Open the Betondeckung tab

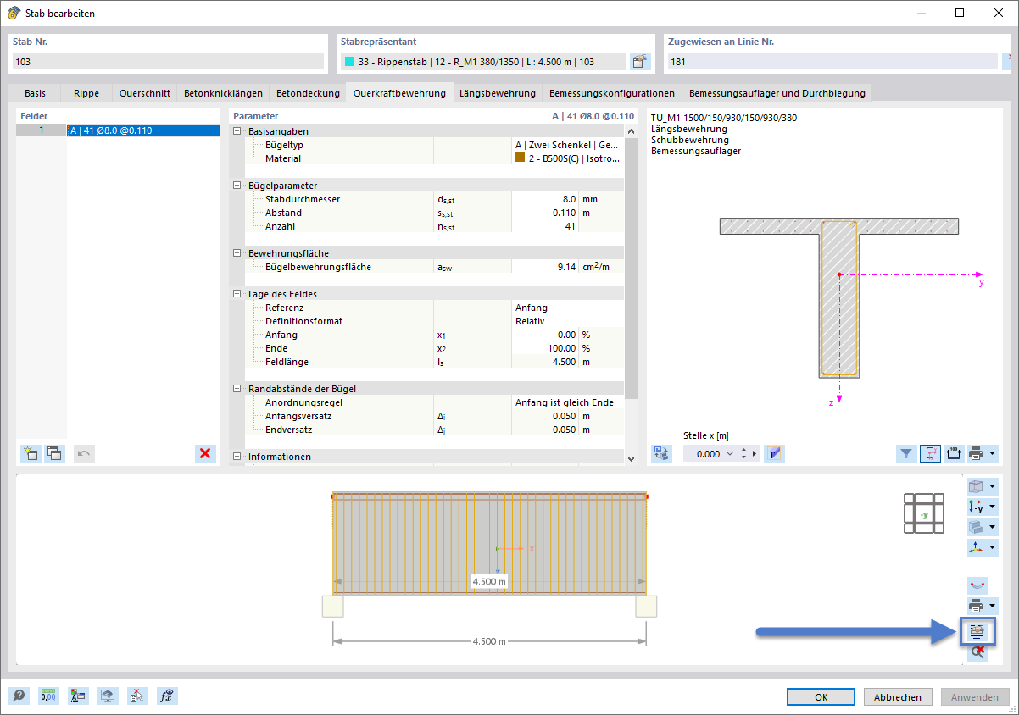pyautogui.click(x=308, y=92)
